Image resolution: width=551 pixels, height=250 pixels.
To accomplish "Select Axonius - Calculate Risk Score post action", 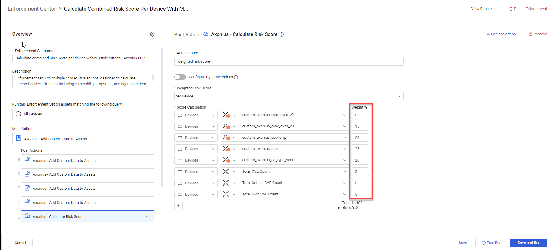I will pyautogui.click(x=88, y=216).
